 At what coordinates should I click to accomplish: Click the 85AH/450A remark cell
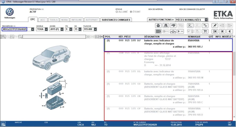point(193,40)
